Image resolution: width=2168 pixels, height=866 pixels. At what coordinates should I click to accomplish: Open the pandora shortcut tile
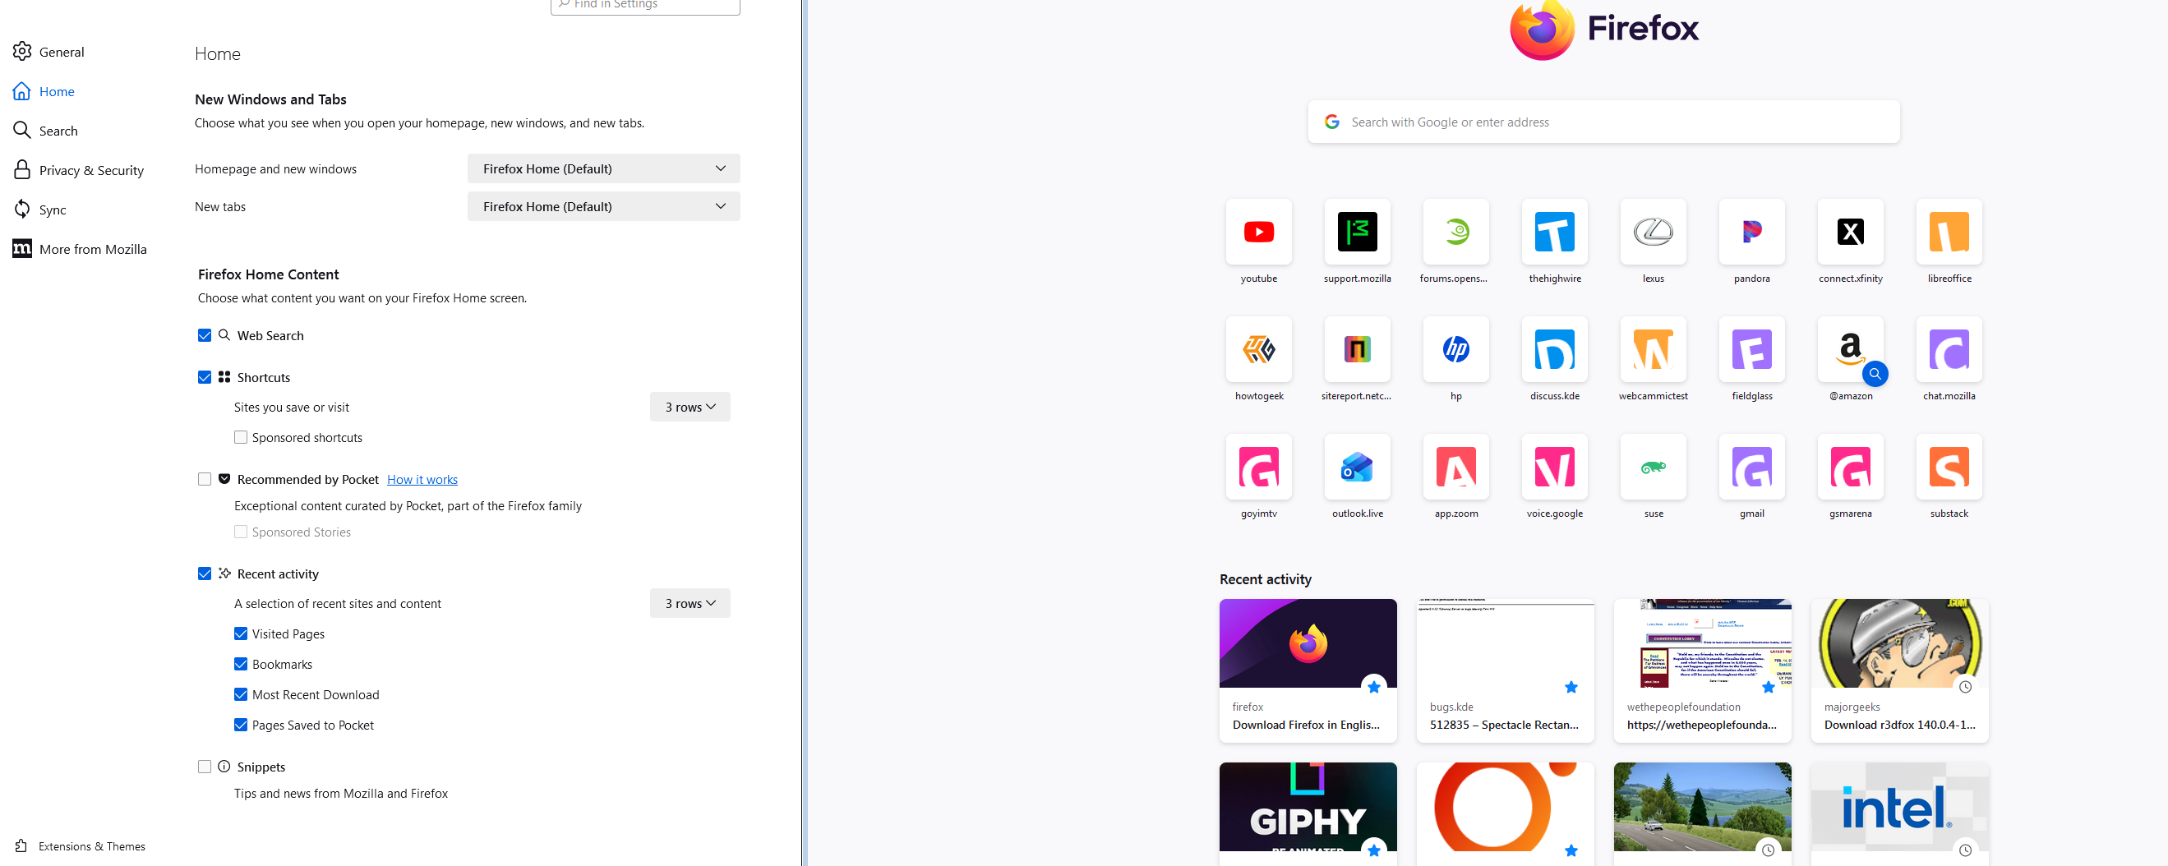point(1751,232)
